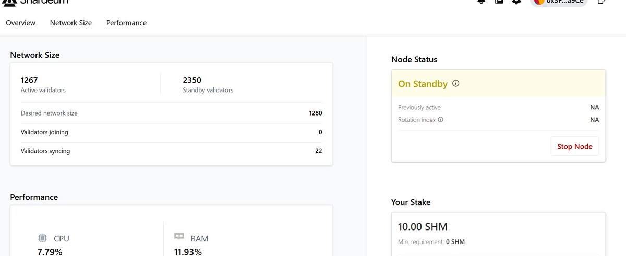626x256 pixels.
Task: Click the CPU chip icon
Action: point(42,238)
